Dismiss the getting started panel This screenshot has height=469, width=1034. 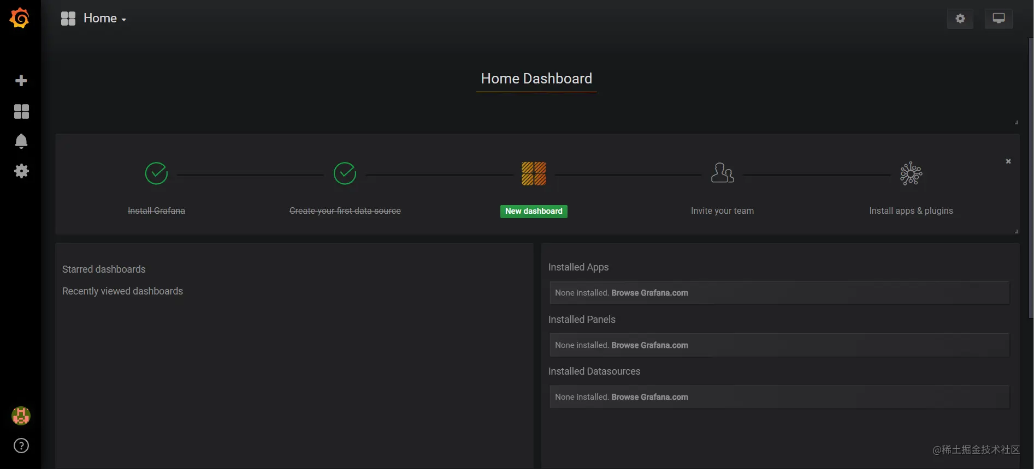point(1008,161)
